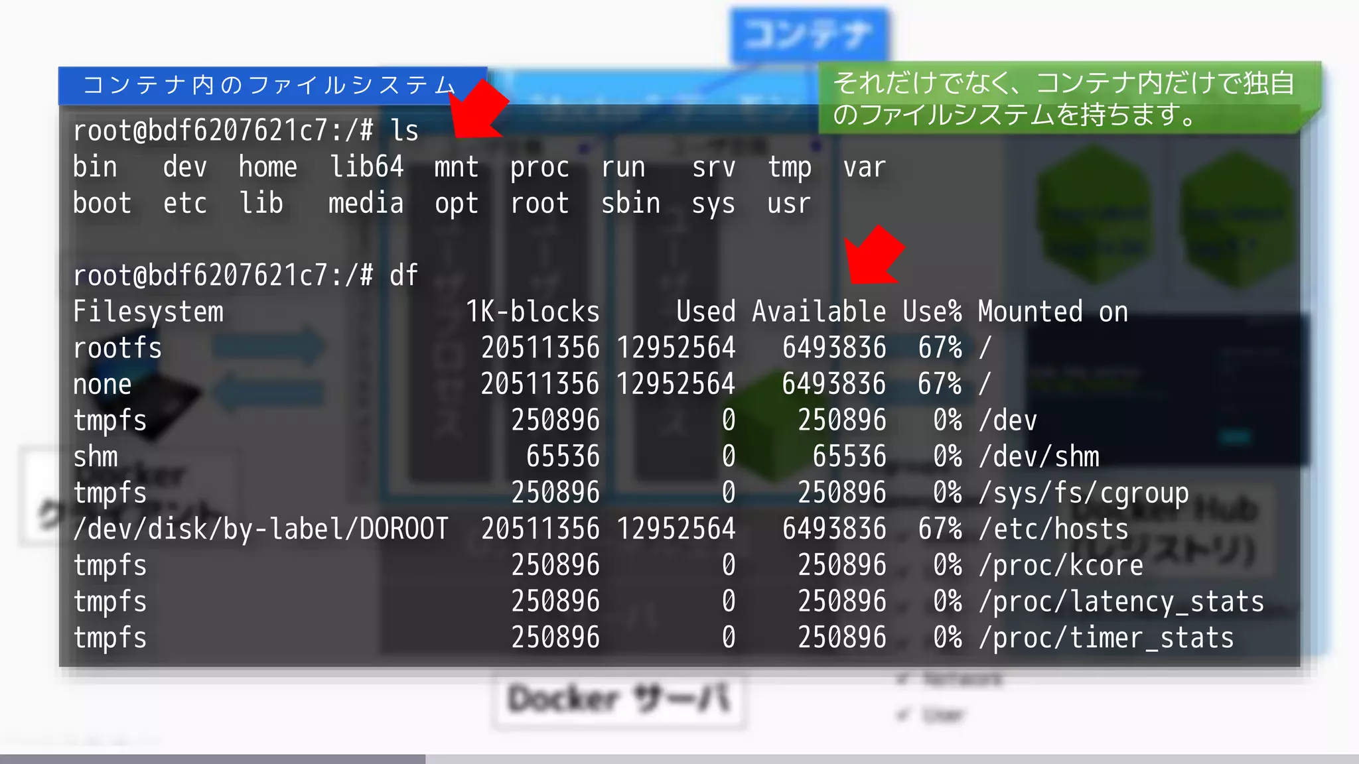The height and width of the screenshot is (764, 1359).
Task: Click the prompt line ending with ls
Action: [246, 131]
